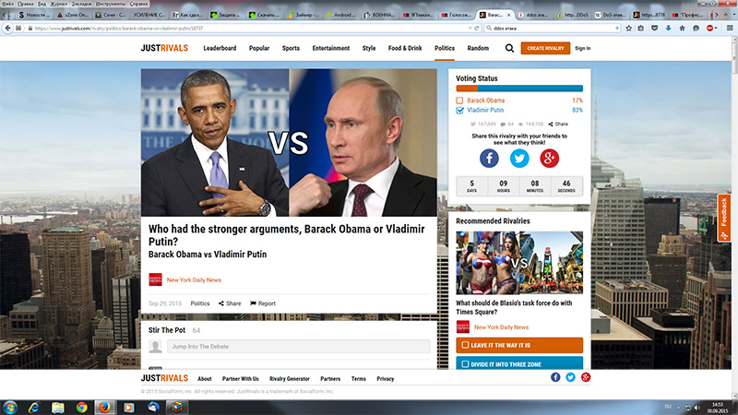Click the Obama vs Putin main image
This screenshot has height=415, width=738.
coord(289,143)
